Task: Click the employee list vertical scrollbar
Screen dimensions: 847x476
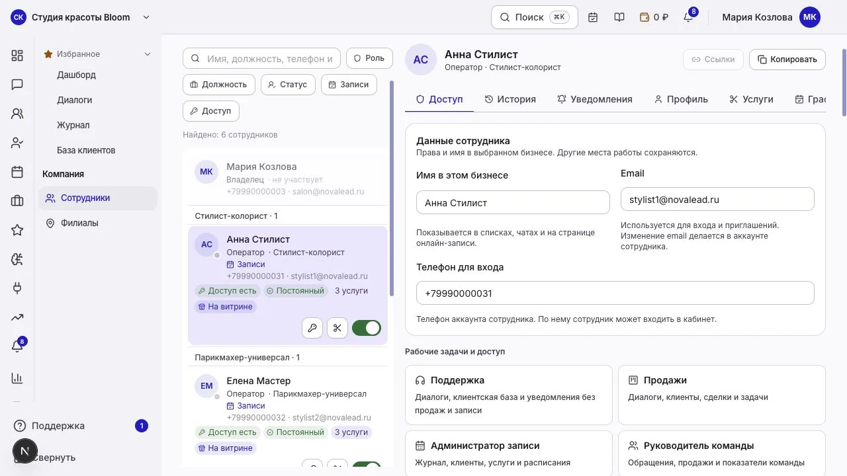Action: pyautogui.click(x=390, y=188)
